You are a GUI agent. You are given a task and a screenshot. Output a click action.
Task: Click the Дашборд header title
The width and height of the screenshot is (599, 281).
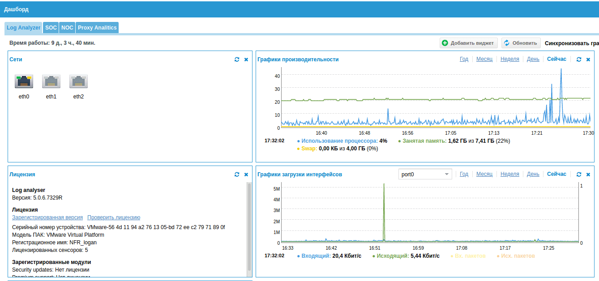[17, 9]
